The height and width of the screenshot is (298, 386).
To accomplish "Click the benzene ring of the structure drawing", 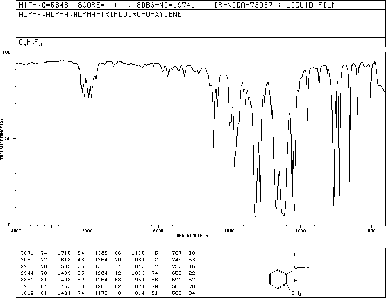I will click(x=278, y=279).
